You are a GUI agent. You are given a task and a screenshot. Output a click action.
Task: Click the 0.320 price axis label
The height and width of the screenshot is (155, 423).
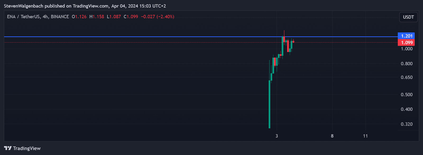(407, 124)
